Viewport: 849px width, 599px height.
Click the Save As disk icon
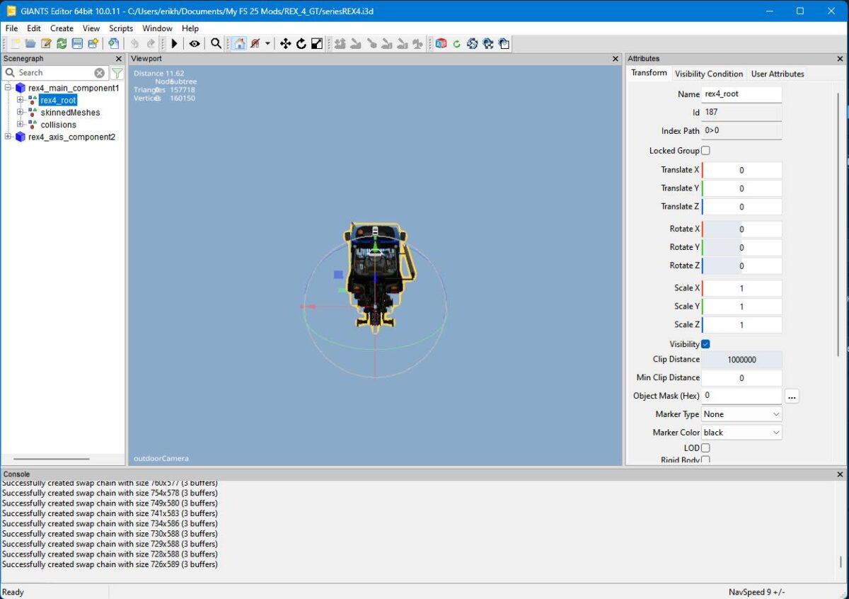pos(93,44)
